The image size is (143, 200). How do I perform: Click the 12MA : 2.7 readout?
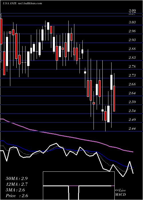pos(17,184)
